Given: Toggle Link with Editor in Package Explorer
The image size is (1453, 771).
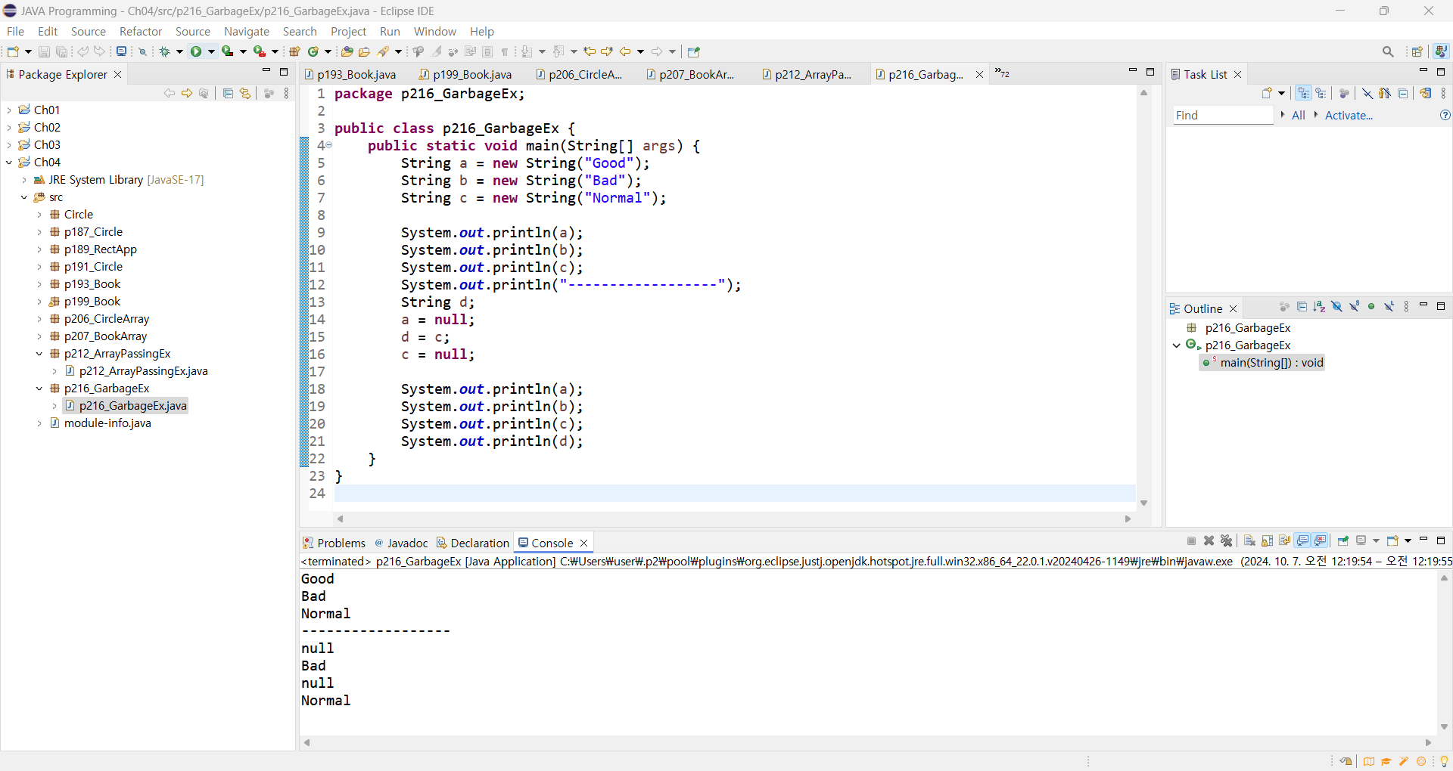Looking at the screenshot, I should pyautogui.click(x=245, y=93).
